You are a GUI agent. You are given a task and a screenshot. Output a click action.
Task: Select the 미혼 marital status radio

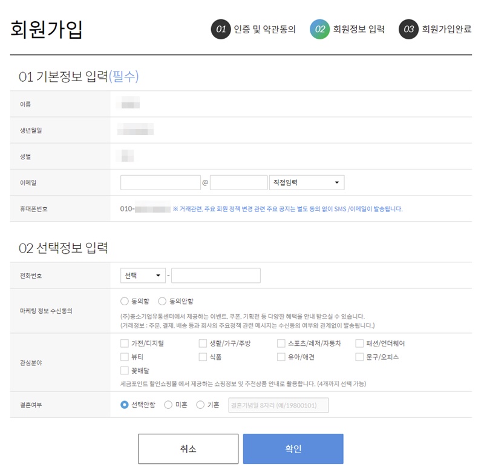pyautogui.click(x=168, y=405)
